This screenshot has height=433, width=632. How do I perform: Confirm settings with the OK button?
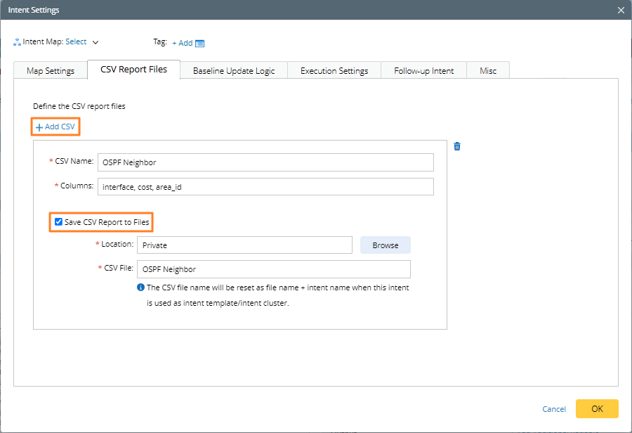click(x=597, y=408)
